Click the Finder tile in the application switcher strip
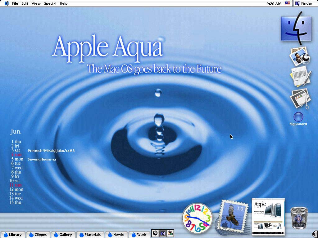This screenshot has width=318, height=238. 163,233
